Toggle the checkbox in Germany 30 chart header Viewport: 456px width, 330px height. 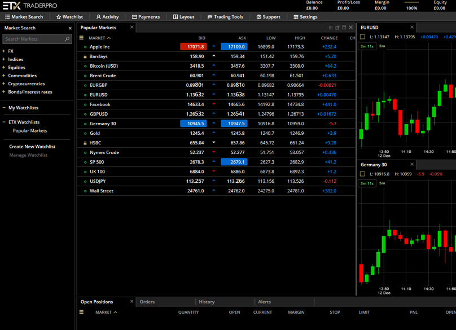pyautogui.click(x=362, y=174)
